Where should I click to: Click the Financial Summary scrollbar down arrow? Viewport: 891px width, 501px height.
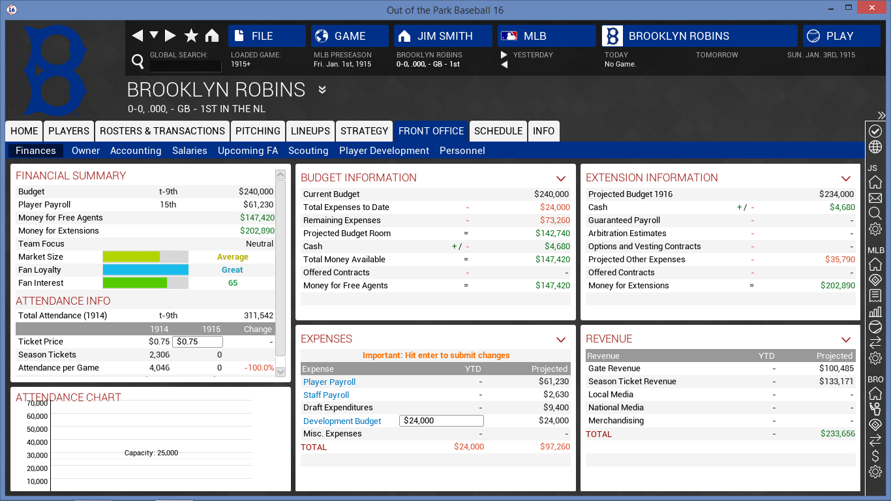tap(280, 372)
